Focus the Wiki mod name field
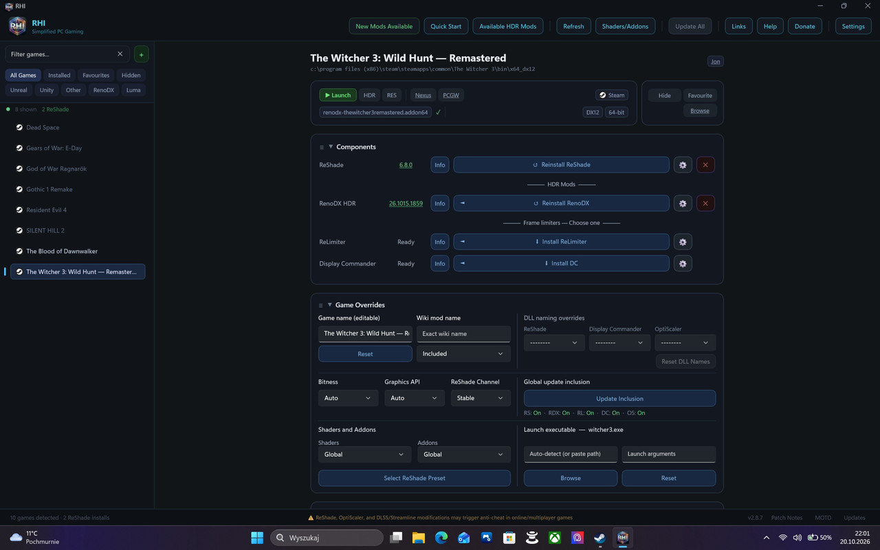Screen dimensions: 880x550 463,333
